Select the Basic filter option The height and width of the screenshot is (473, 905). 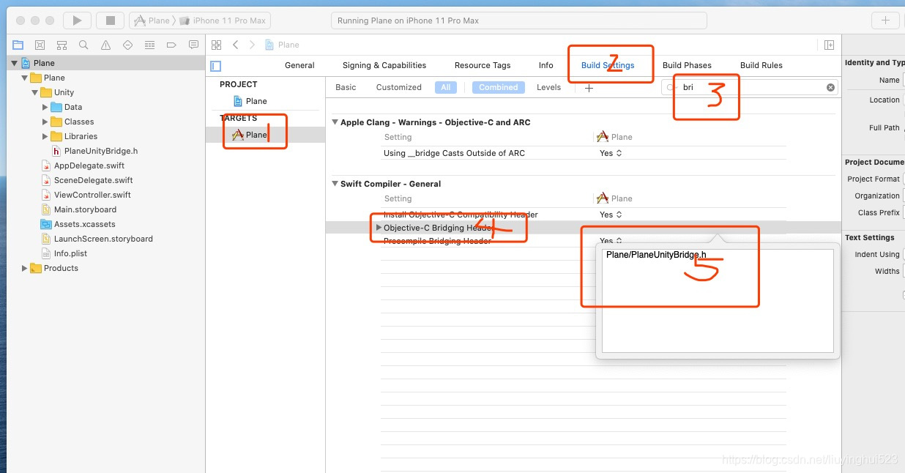click(x=346, y=87)
